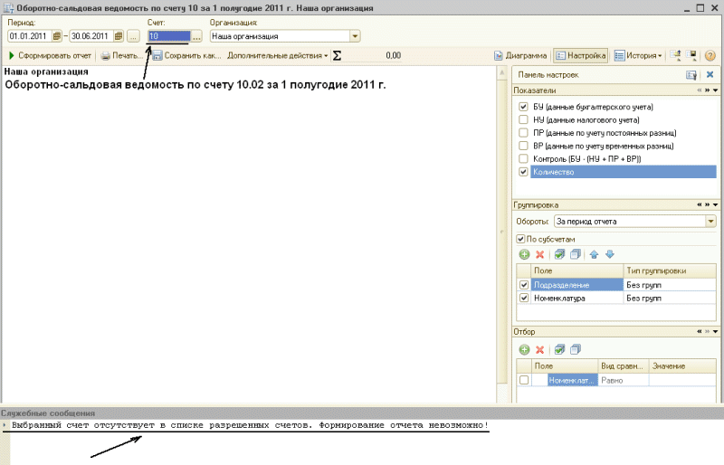Open help with the question mark icon
724x465 pixels.
tap(710, 56)
